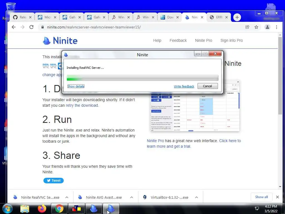This screenshot has height=214, width=285.
Task: Open File Explorer from taskbar
Action: coord(25,209)
